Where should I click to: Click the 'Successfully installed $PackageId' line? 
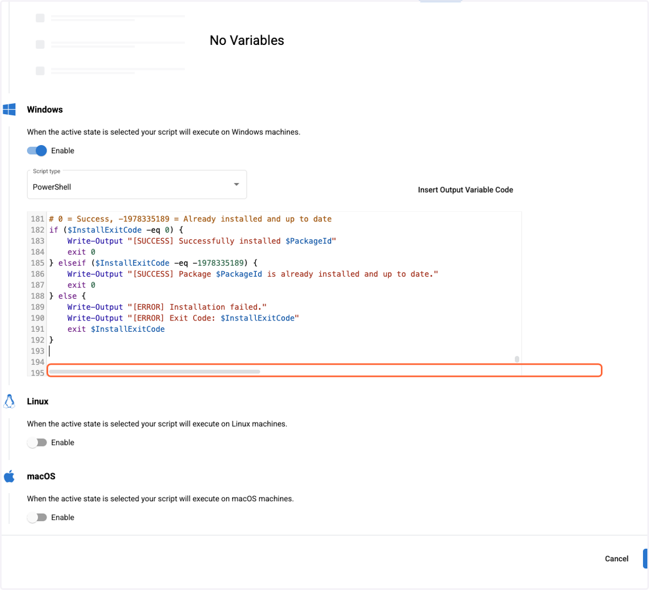point(202,241)
